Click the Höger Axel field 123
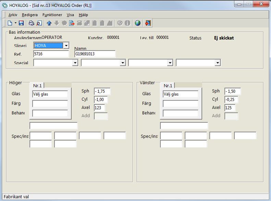The width and height of the screenshot is (271, 201). tap(99, 108)
